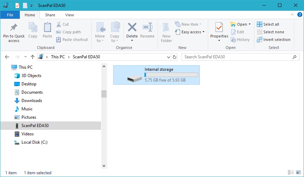Screen dimensions: 304x177
Task: Click the Help question mark icon
Action: click(300, 15)
